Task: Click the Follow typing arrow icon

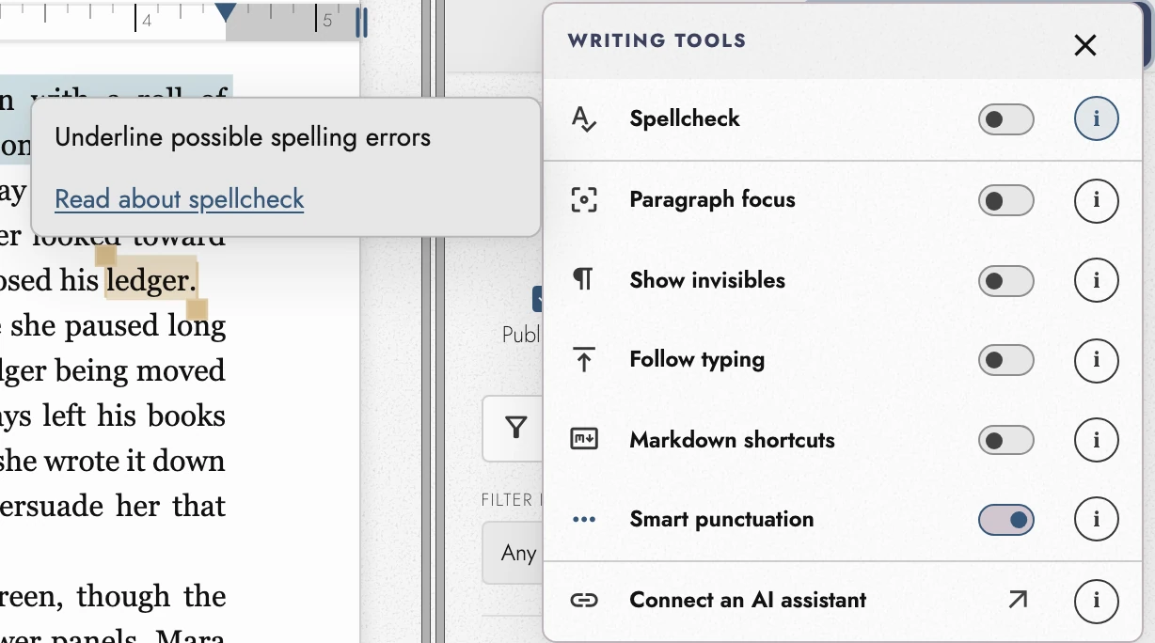Action: pyautogui.click(x=584, y=359)
